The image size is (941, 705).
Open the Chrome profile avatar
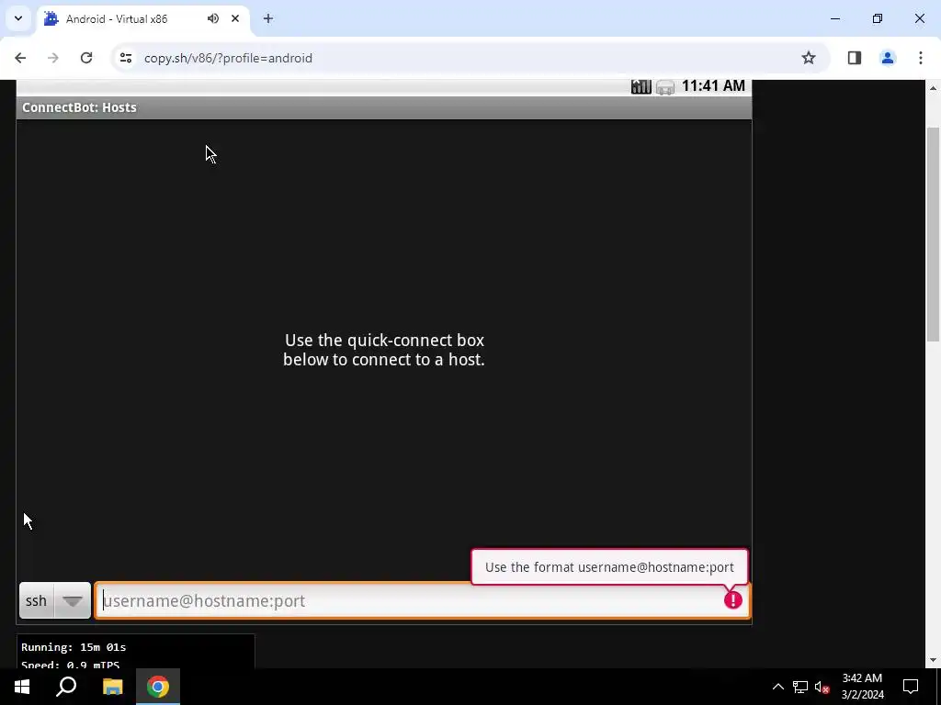point(888,58)
